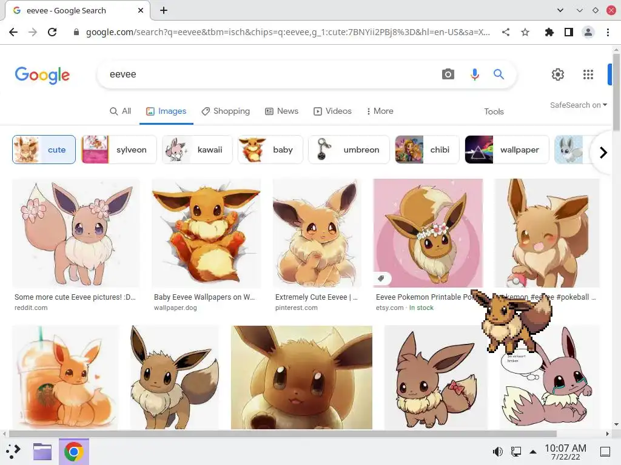Click the vertical page scrollbar thumb
The image size is (621, 465).
tap(616, 92)
